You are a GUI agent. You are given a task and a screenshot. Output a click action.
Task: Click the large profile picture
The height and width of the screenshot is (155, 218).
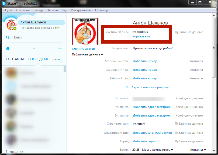(85, 31)
